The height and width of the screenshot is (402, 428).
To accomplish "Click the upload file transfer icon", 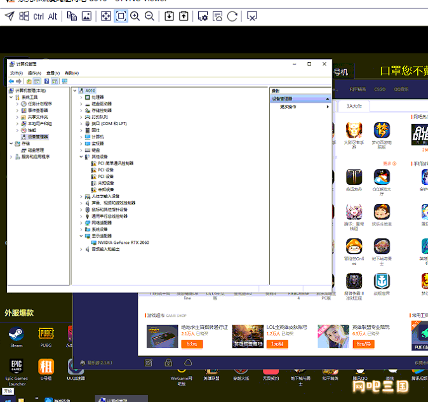I will tap(184, 16).
